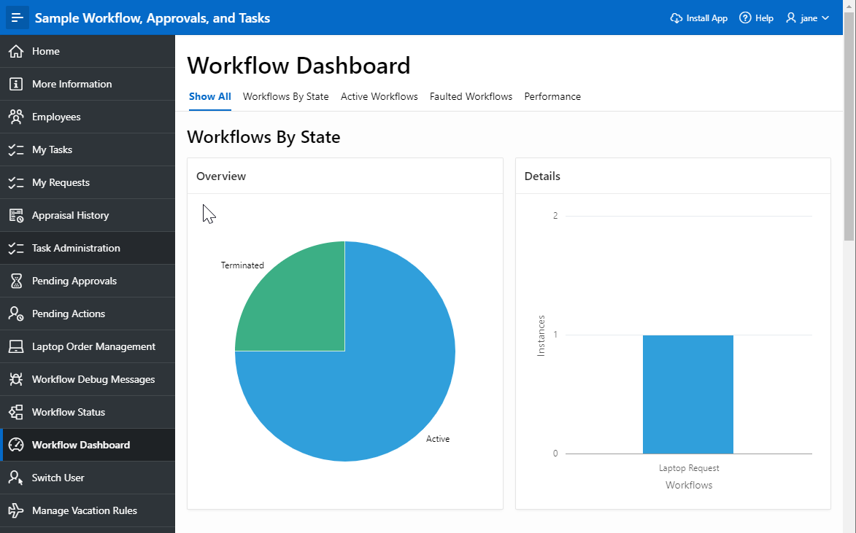Click the Home house icon

click(16, 51)
